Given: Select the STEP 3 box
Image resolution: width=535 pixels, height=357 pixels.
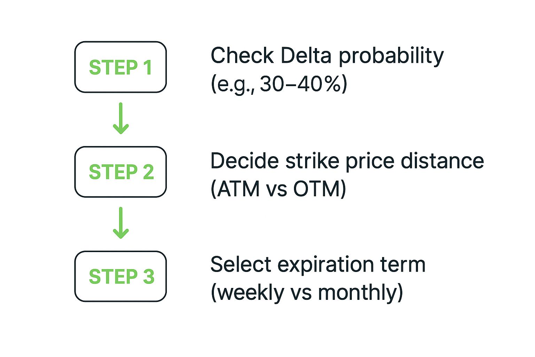Looking at the screenshot, I should click(x=121, y=276).
